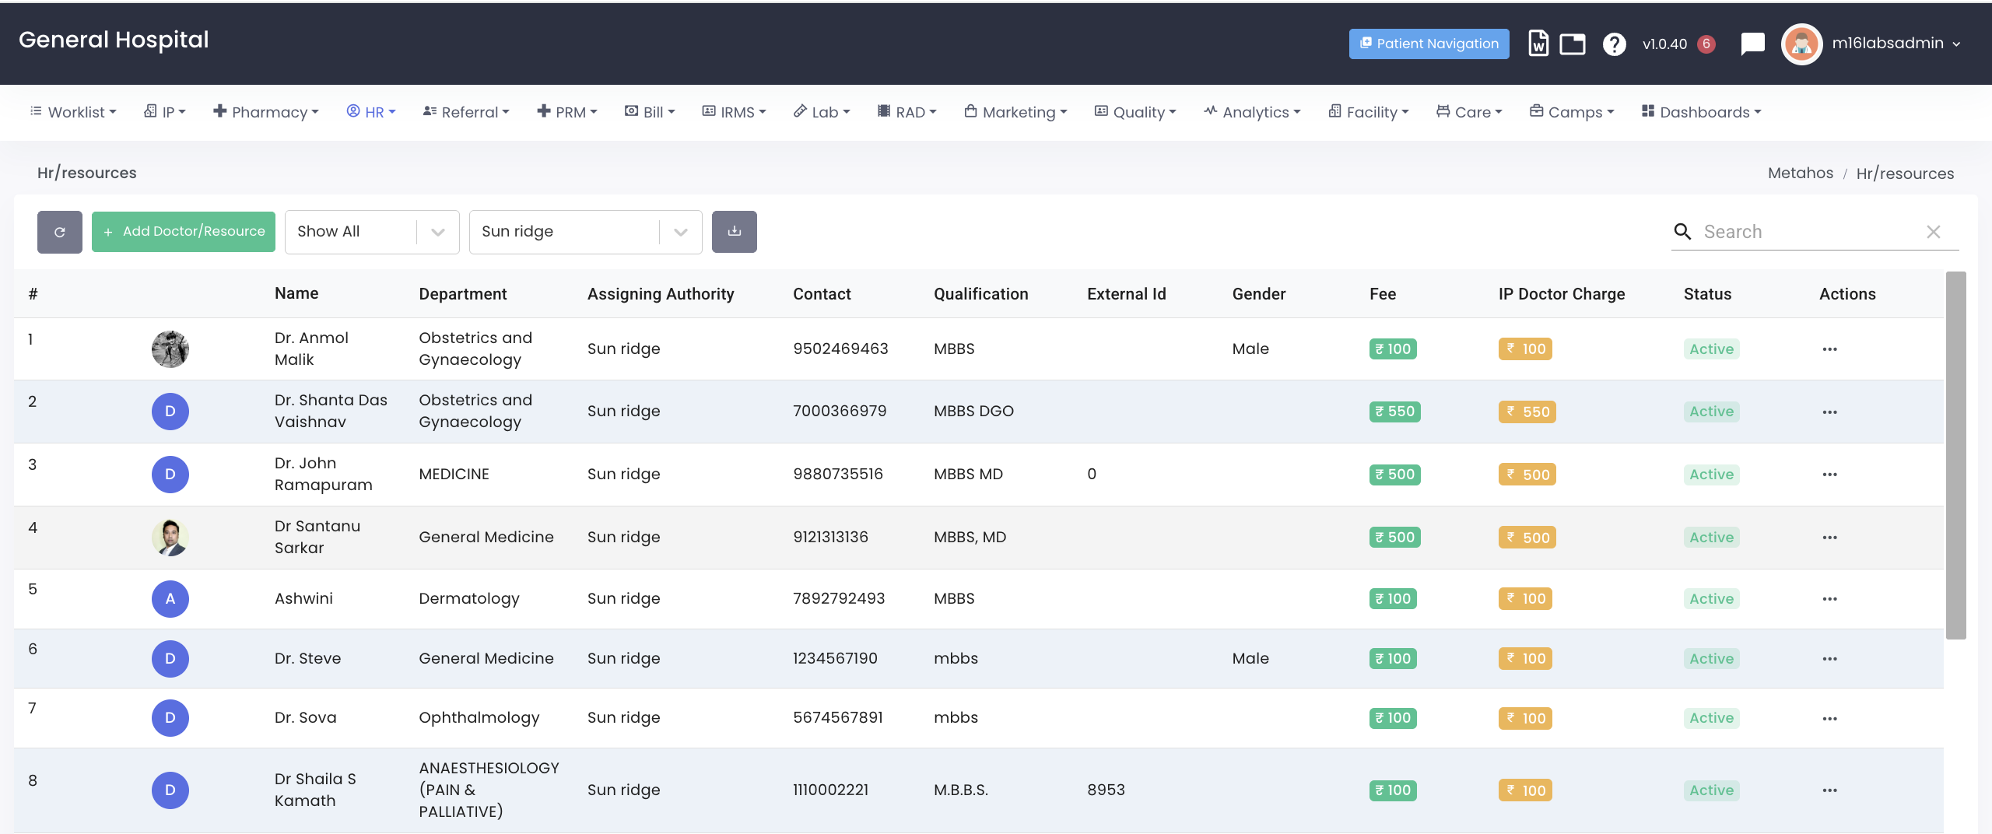Click the refresh list icon button
Viewport: 1992px width, 834px height.
point(59,232)
